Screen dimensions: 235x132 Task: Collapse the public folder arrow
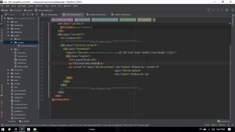8,36
